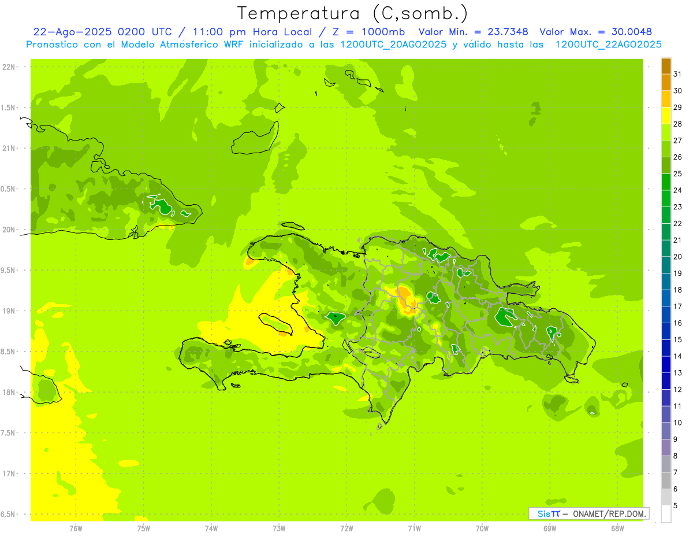Click 'Valor Min. = 23.7348' text
The height and width of the screenshot is (536, 693).
point(473,32)
